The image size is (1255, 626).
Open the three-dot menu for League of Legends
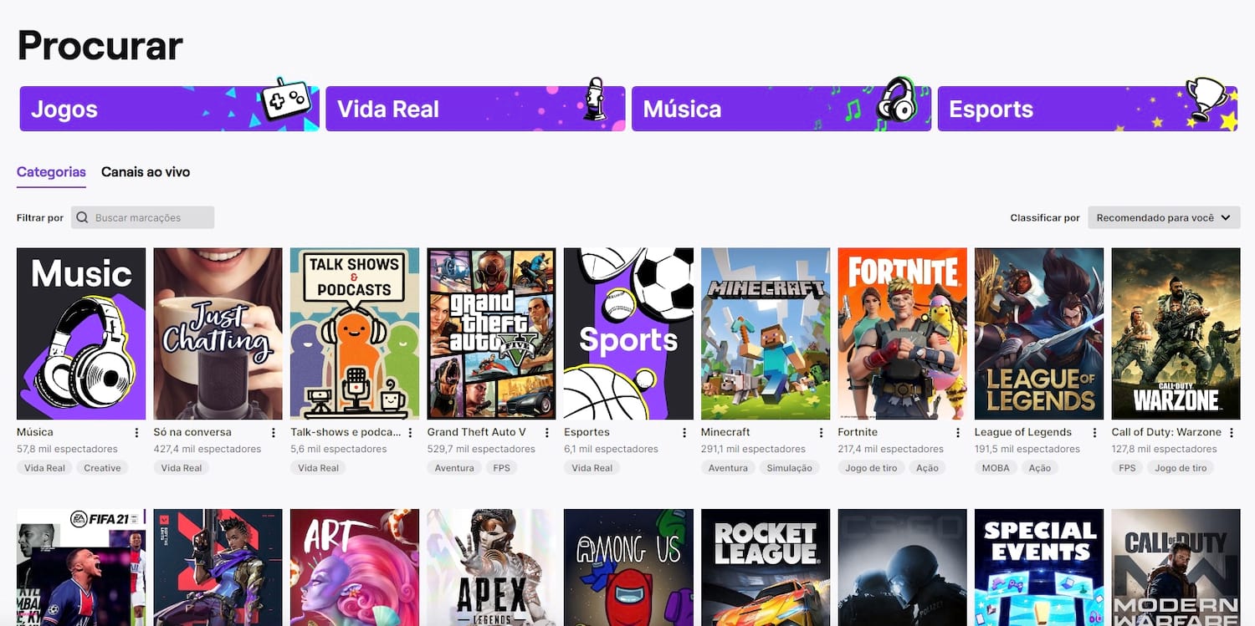pos(1094,432)
